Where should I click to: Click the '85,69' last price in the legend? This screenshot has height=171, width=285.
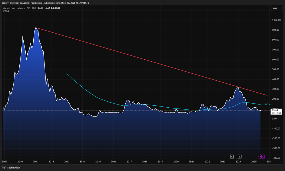(x=40, y=8)
